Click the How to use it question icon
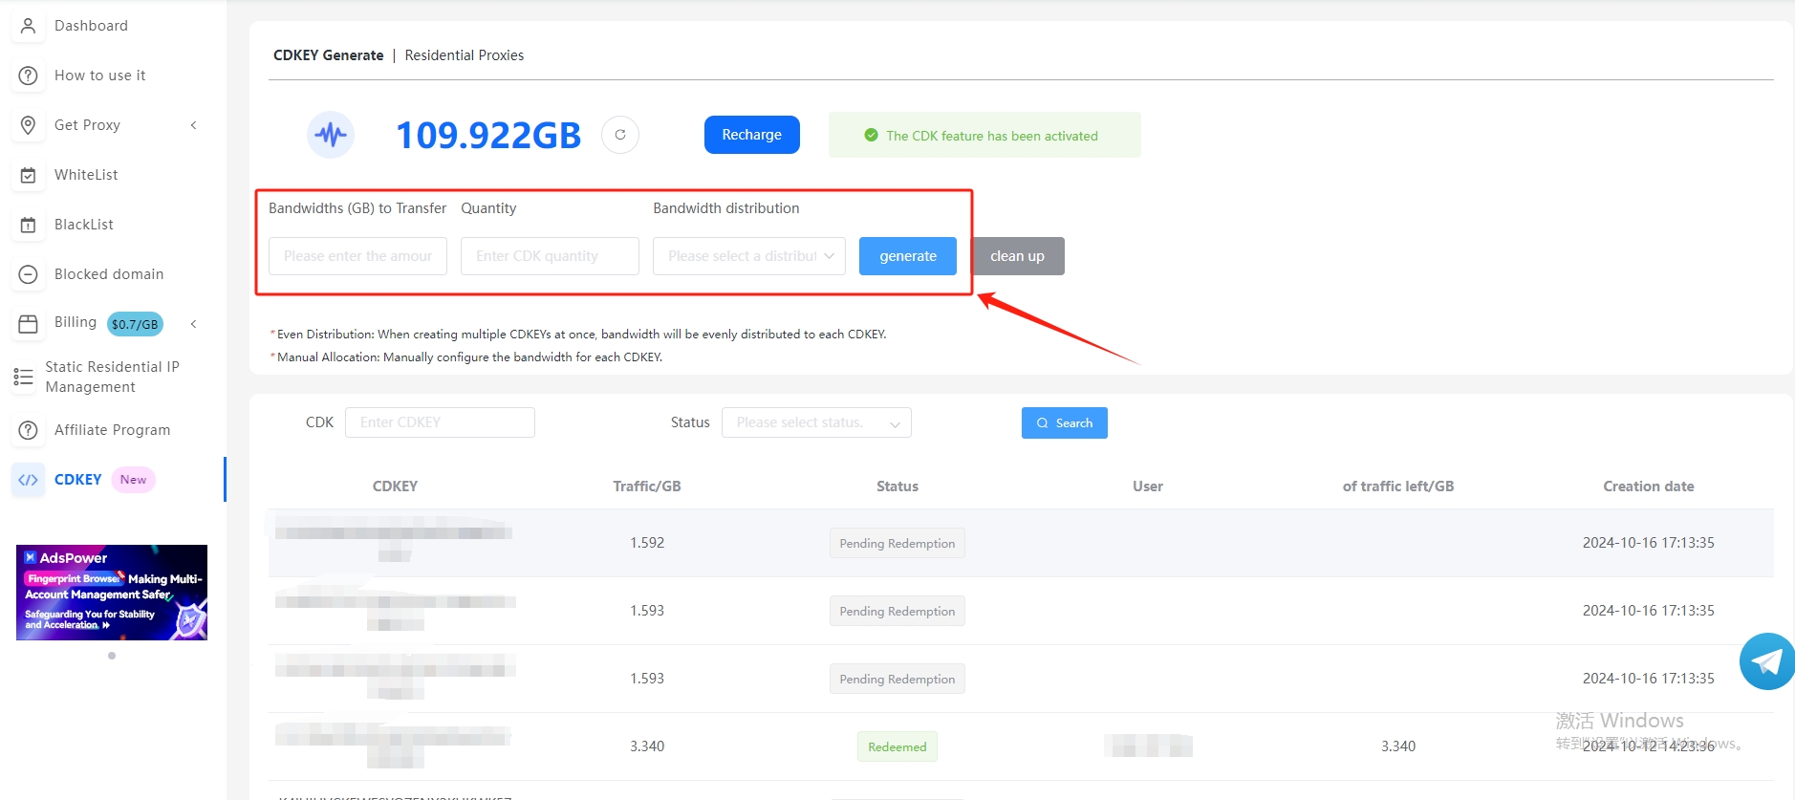This screenshot has width=1795, height=800. click(29, 76)
